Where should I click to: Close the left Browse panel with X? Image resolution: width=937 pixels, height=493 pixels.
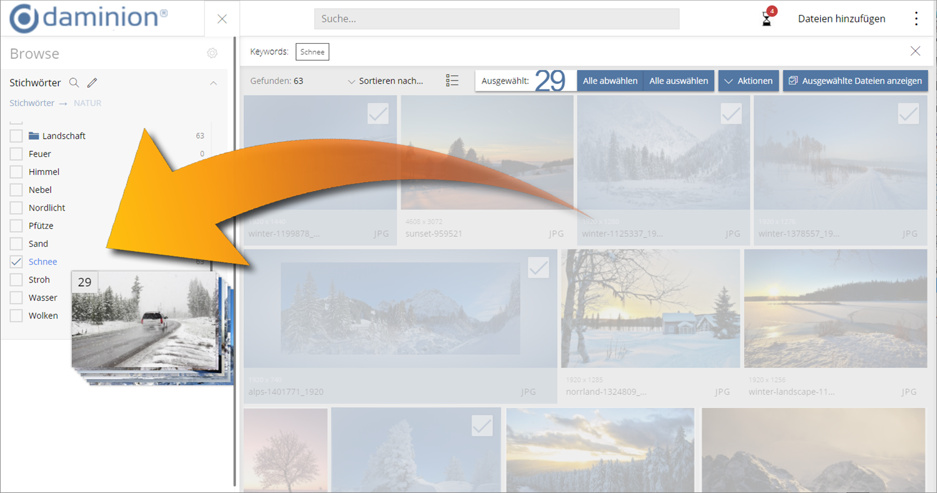pyautogui.click(x=222, y=19)
